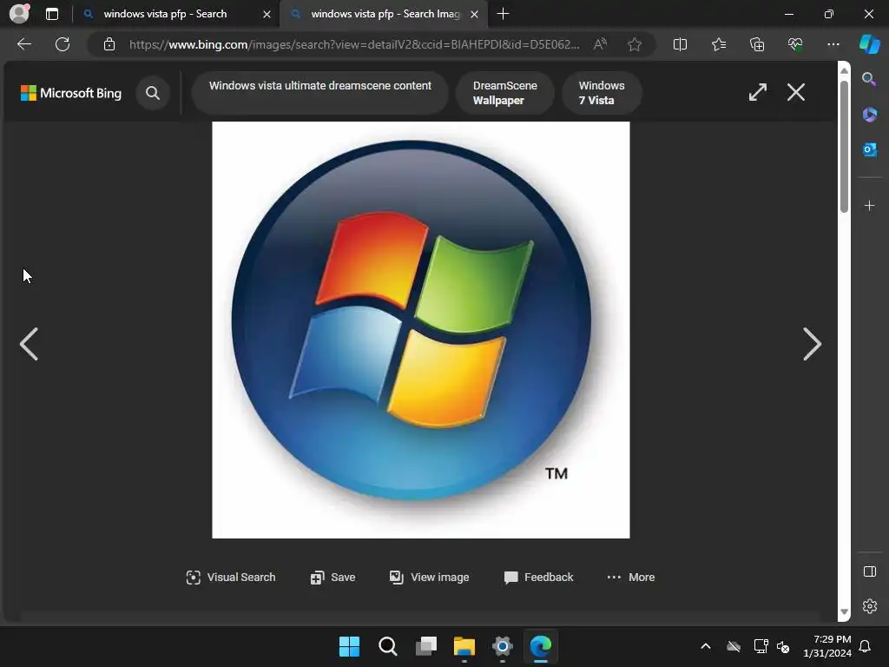
Task: Select 'Windows vista ultimate dreamscene content' suggestion
Action: click(320, 92)
